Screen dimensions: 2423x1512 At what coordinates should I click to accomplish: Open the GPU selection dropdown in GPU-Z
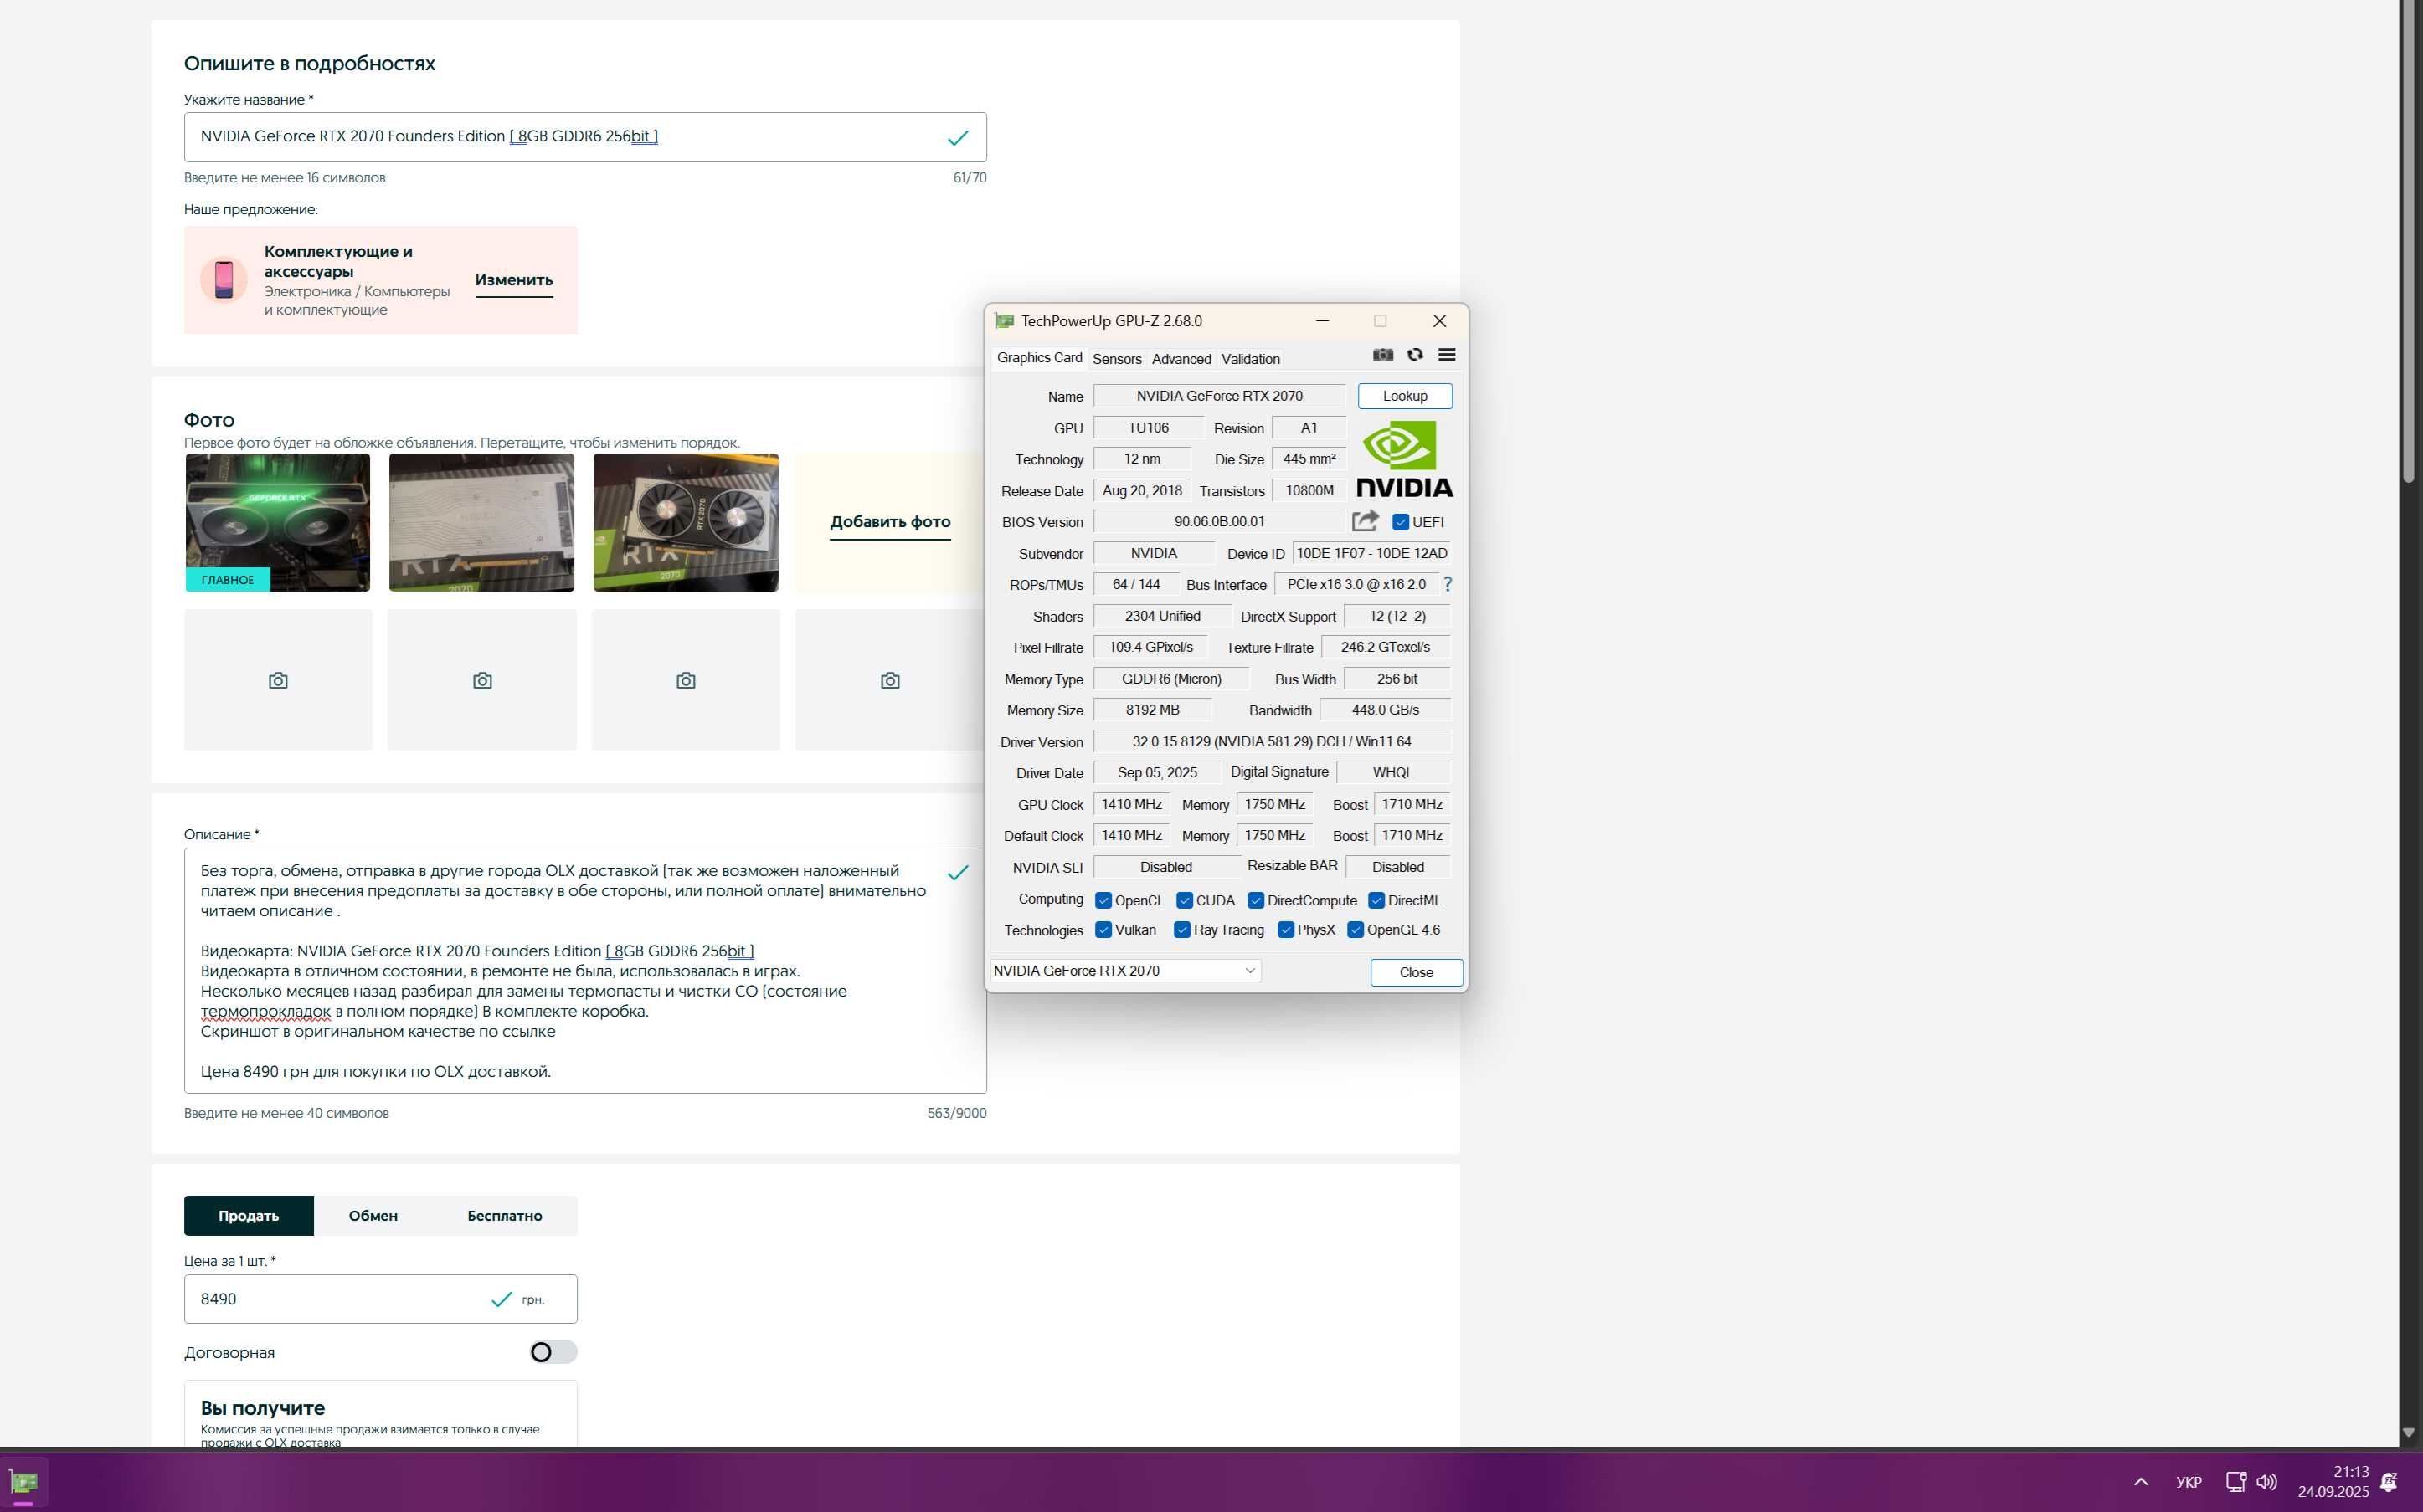click(1125, 971)
